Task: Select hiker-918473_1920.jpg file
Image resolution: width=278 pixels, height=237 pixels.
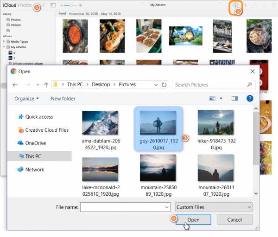Action: click(x=216, y=130)
